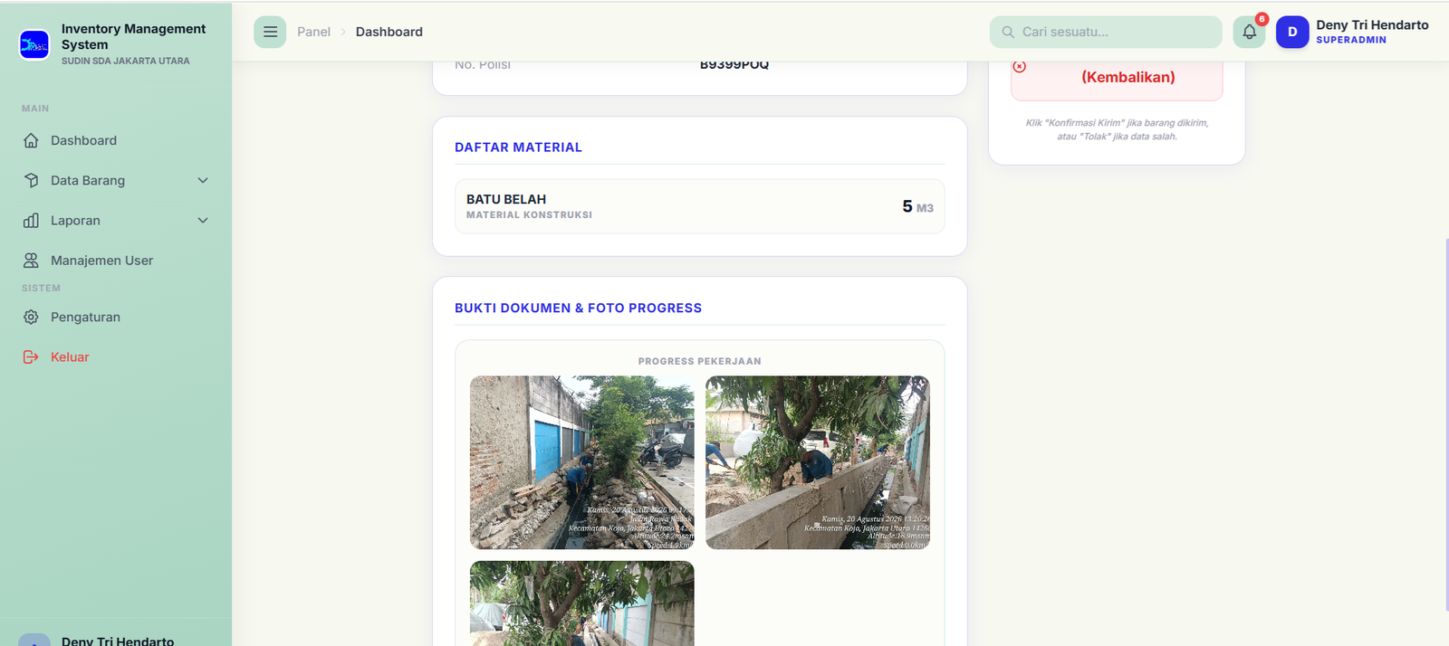Click Deny Tri Hendarto profile name in header
This screenshot has height=646, width=1449.
click(x=1372, y=25)
